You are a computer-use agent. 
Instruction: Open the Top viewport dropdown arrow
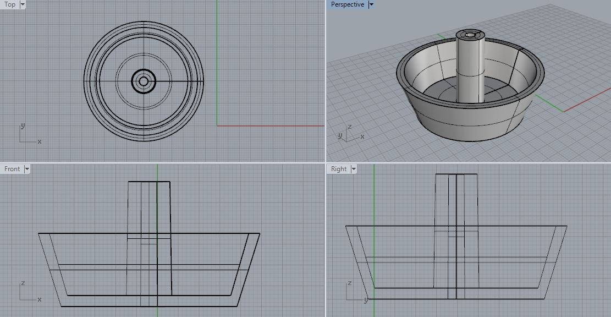[23, 4]
